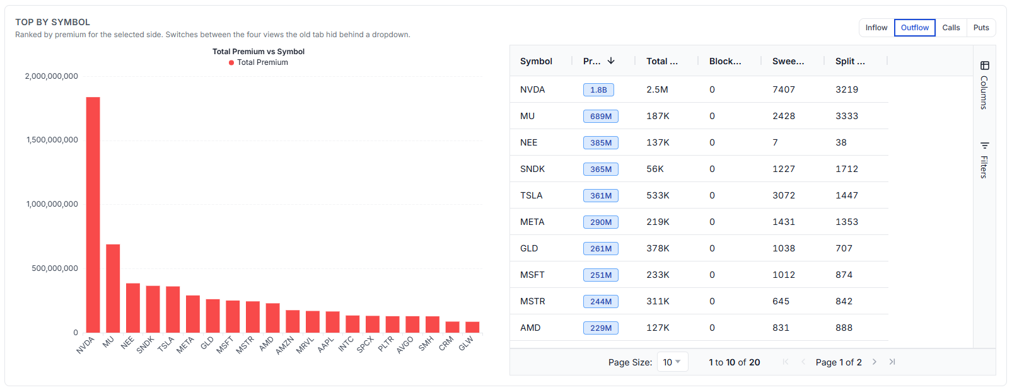Sort by the Block column header
The width and height of the screenshot is (1012, 390).
(725, 61)
